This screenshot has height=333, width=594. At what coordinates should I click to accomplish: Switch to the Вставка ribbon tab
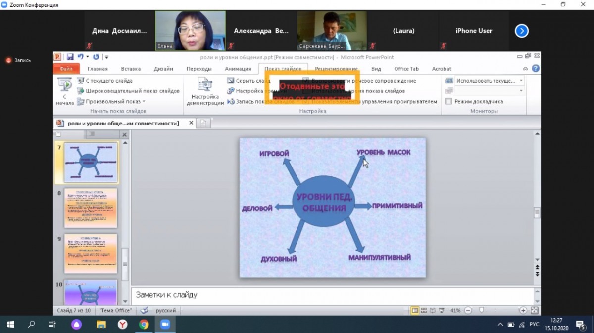(x=131, y=69)
